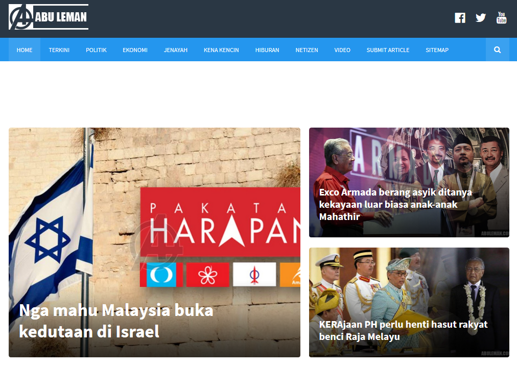Select the Politik menu item
The width and height of the screenshot is (517, 367).
(x=96, y=50)
